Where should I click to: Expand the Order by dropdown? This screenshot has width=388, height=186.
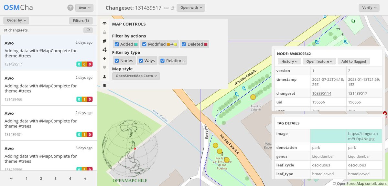point(16,20)
